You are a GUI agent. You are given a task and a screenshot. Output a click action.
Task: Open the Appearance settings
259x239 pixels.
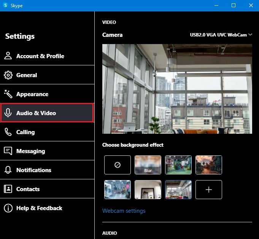click(x=47, y=94)
